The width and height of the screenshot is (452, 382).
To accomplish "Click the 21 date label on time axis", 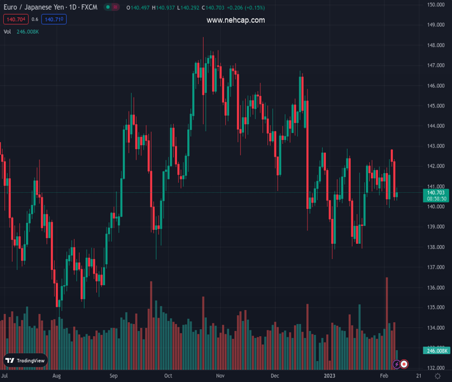I will click(418, 376).
